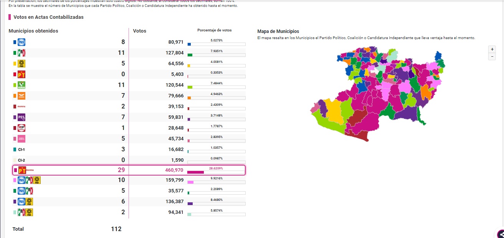Click the standalone PRD party logo
Viewport: 504px width, 238px height.
(x=21, y=64)
